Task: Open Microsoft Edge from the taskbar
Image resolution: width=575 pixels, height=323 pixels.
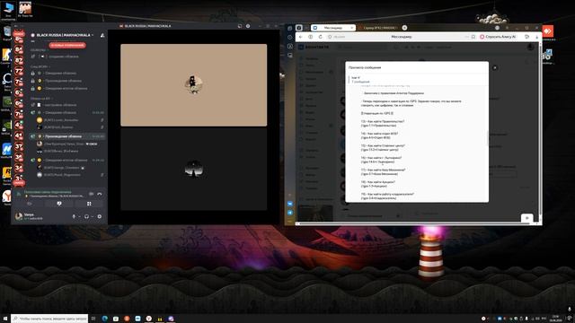Action: (x=105, y=319)
